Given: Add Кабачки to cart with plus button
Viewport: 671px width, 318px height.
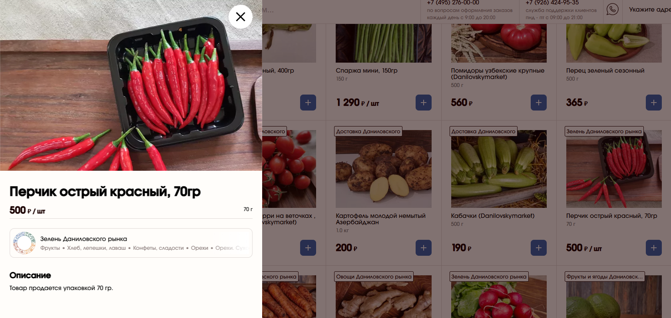Looking at the screenshot, I should 539,248.
